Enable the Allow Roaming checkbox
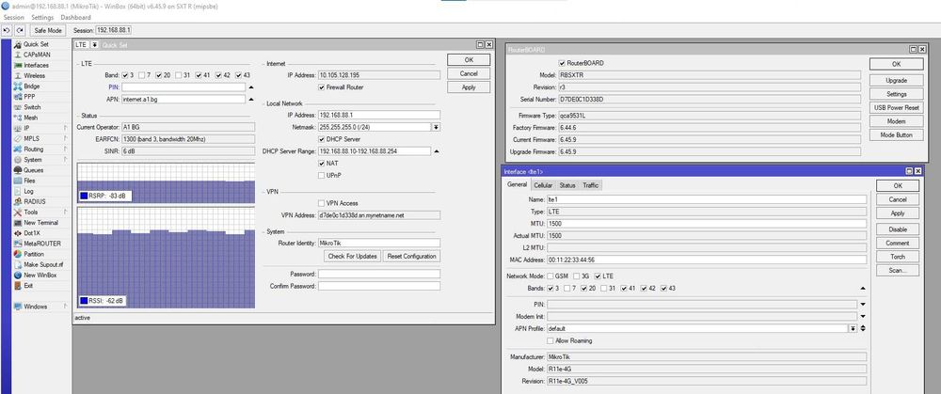The height and width of the screenshot is (394, 941). click(x=550, y=340)
